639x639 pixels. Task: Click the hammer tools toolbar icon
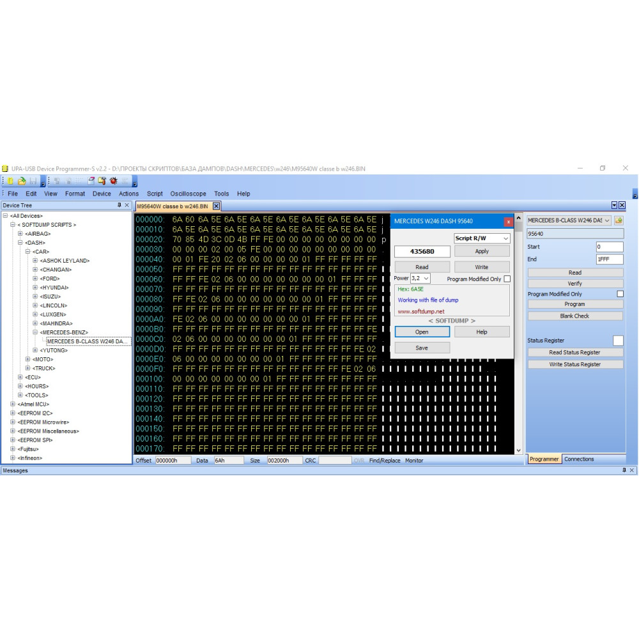pos(102,181)
